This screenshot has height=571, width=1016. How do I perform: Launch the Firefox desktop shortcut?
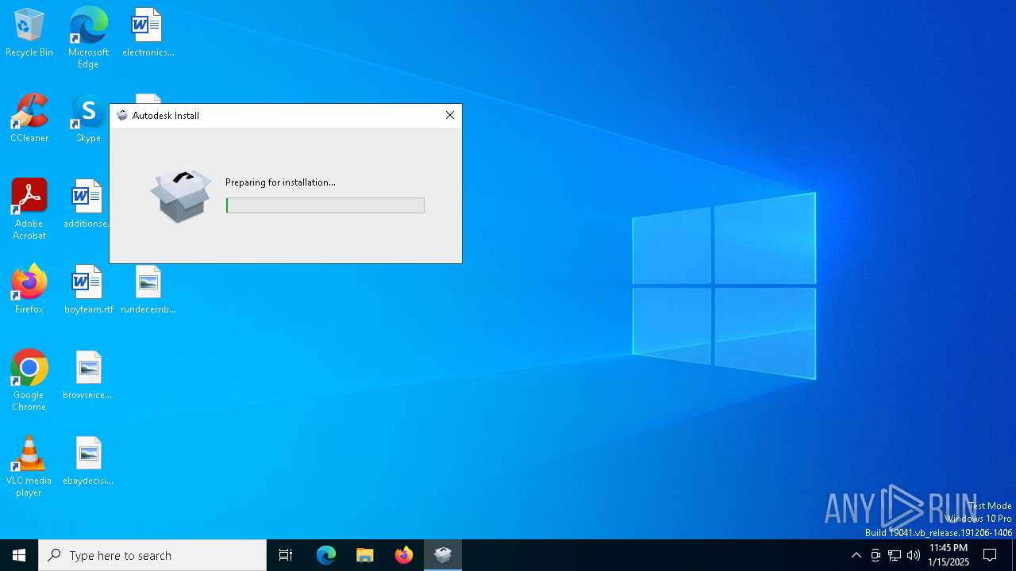pos(29,289)
